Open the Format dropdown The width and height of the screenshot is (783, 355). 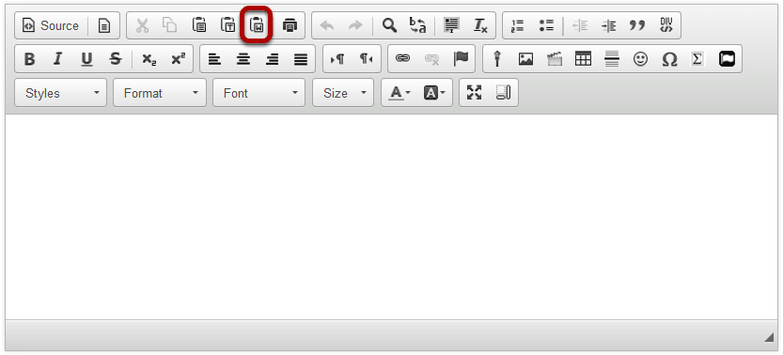click(x=159, y=93)
